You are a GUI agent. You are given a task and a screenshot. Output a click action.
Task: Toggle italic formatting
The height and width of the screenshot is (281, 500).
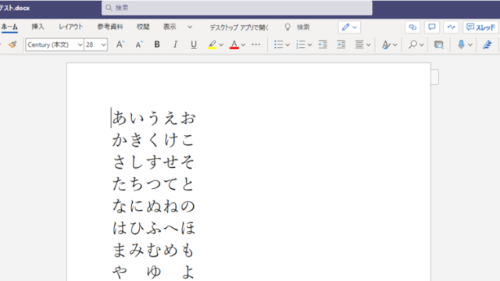click(x=175, y=44)
